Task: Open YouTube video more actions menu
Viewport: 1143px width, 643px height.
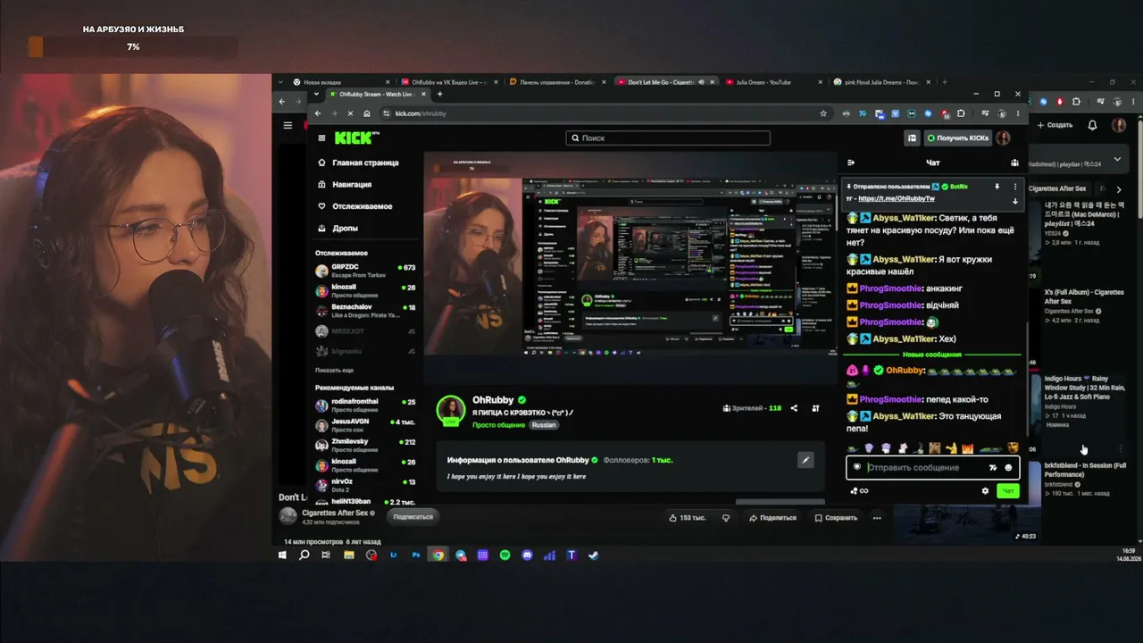Action: tap(877, 518)
